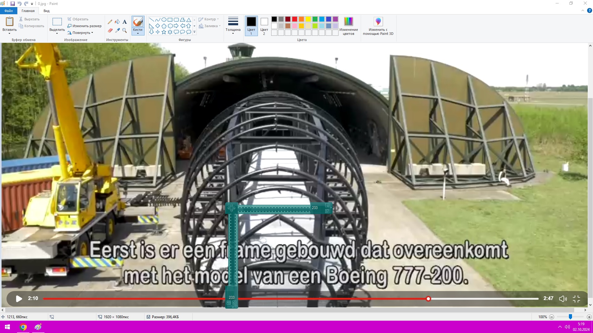This screenshot has height=333, width=593.
Task: Collapse the ribbon with the chevron
Action: [x=583, y=10]
